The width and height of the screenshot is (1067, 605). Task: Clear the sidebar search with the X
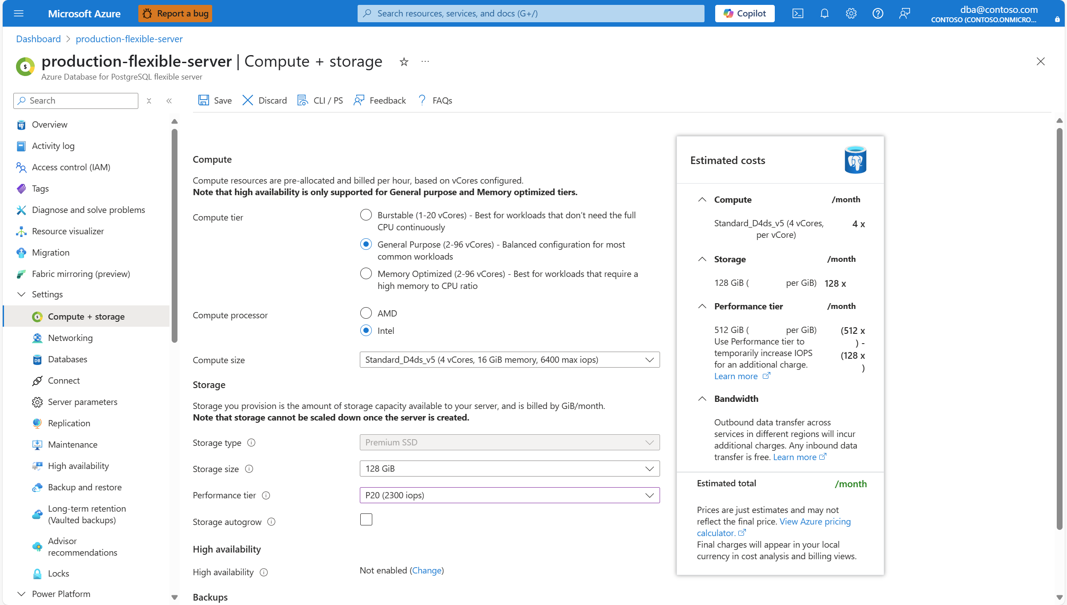pos(149,101)
